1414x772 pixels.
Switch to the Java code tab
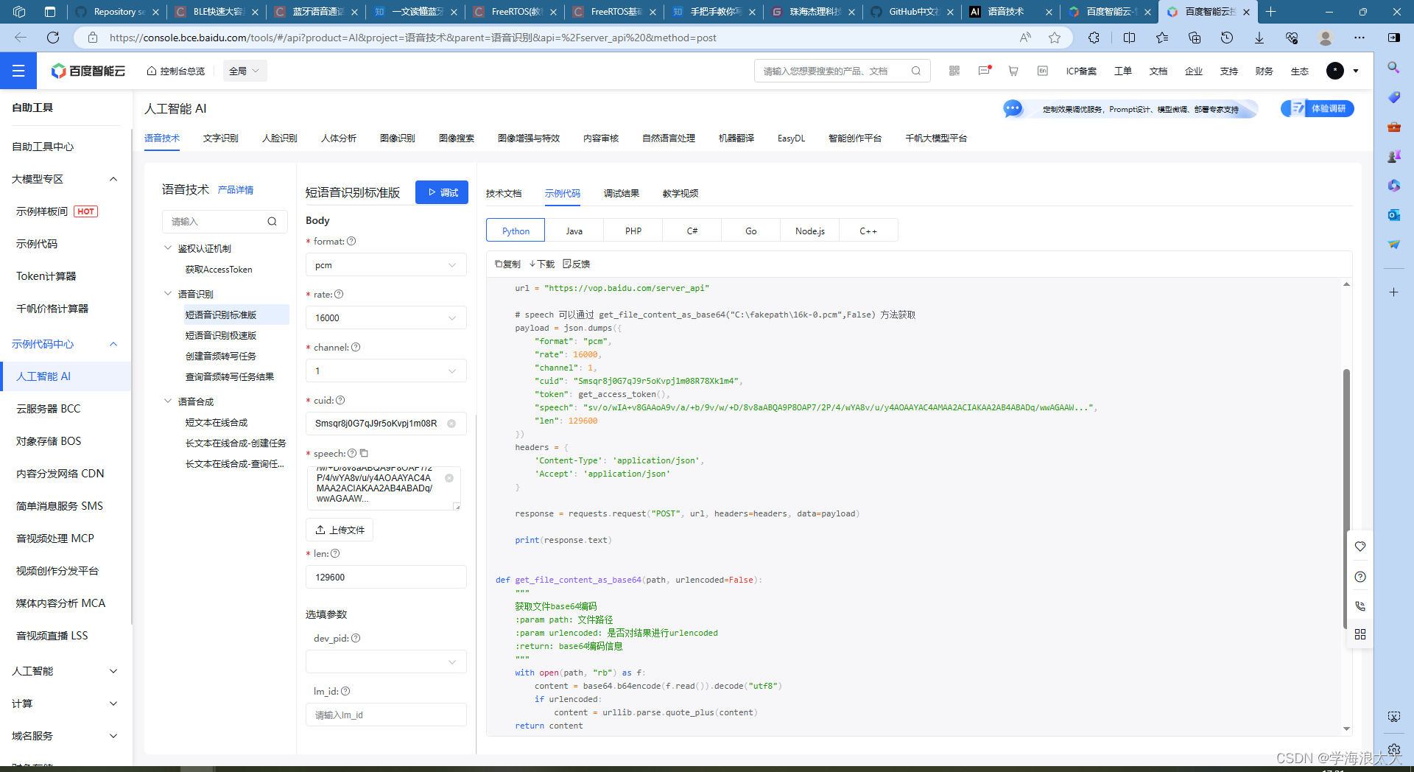point(574,231)
